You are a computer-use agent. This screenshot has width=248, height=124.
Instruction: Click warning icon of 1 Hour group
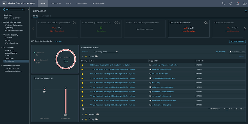(86, 56)
